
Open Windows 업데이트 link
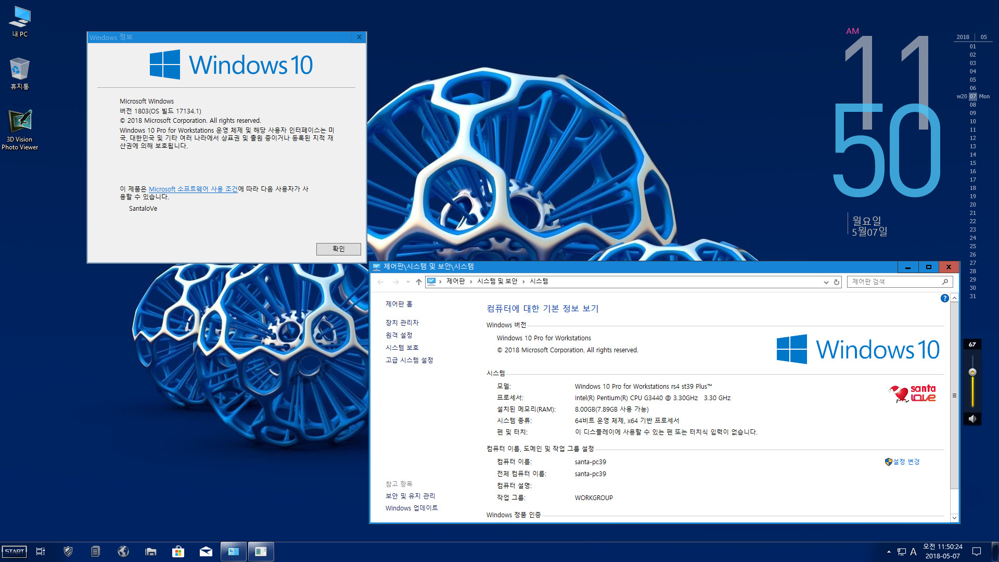coord(412,508)
